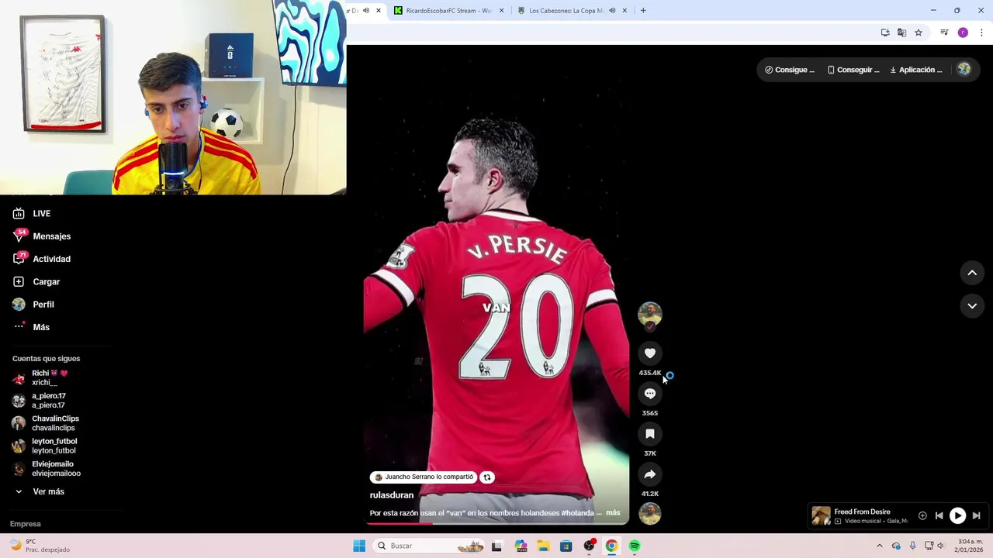Click the taskbar Buscar search box
The width and height of the screenshot is (993, 558).
430,546
